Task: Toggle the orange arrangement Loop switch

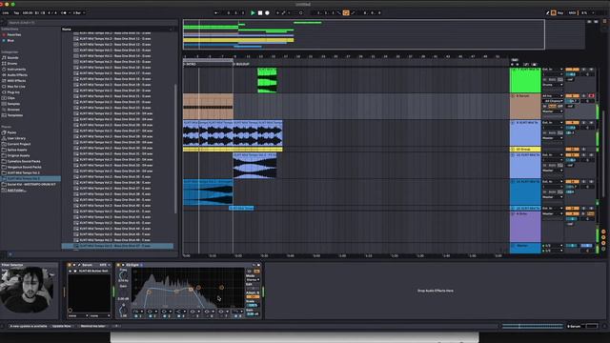Action: pos(346,12)
